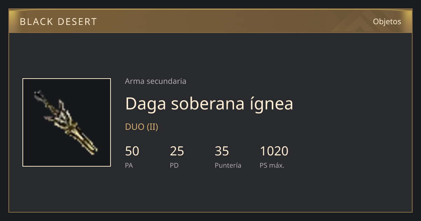The height and width of the screenshot is (221, 421).
Task: Select the 25 PD stat value
Action: point(177,151)
